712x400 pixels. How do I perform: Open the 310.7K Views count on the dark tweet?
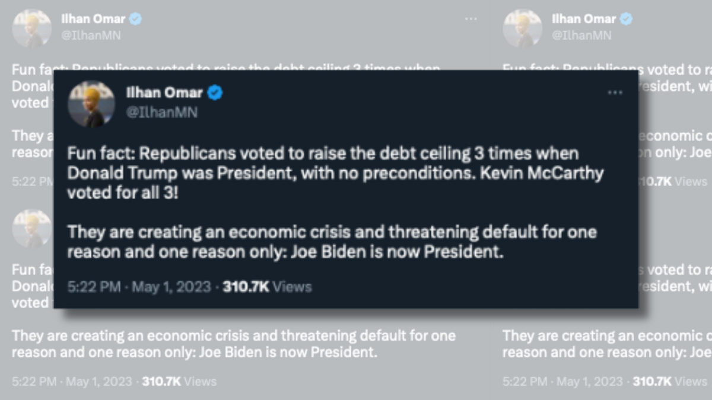(x=266, y=287)
